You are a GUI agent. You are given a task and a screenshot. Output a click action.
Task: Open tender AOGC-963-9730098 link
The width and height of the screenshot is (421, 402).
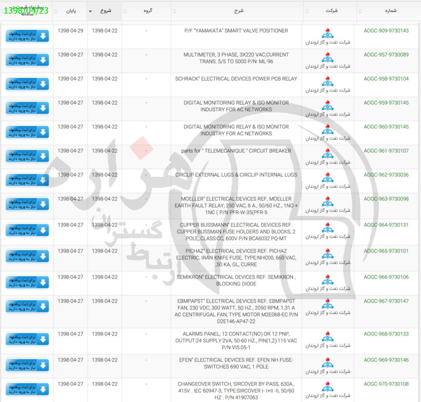386,199
